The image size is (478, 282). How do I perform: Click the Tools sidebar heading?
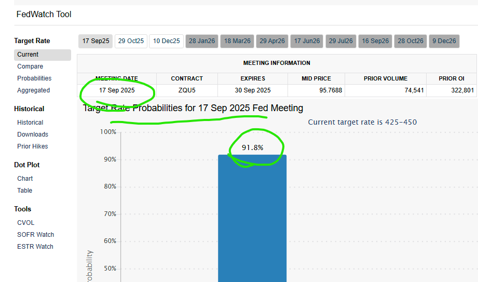point(22,209)
